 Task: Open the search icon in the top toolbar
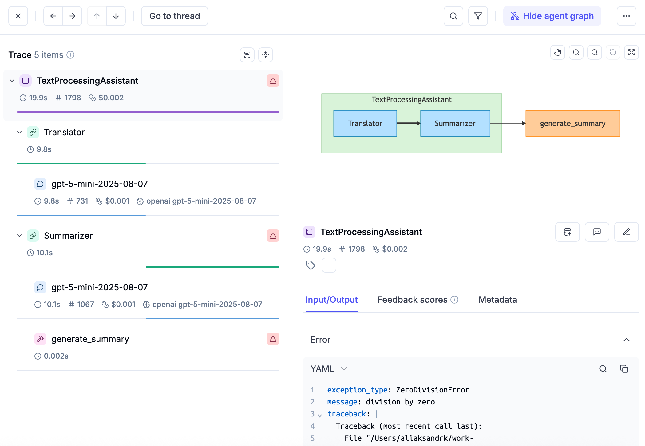click(x=453, y=16)
